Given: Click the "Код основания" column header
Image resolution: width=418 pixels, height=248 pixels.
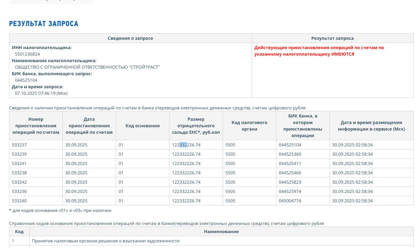Looking at the screenshot, I should pyautogui.click(x=142, y=126).
